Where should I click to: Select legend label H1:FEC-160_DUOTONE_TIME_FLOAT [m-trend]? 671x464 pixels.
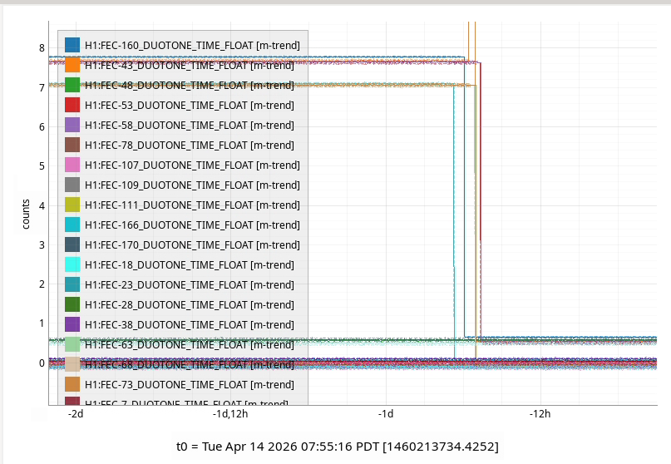click(x=192, y=46)
